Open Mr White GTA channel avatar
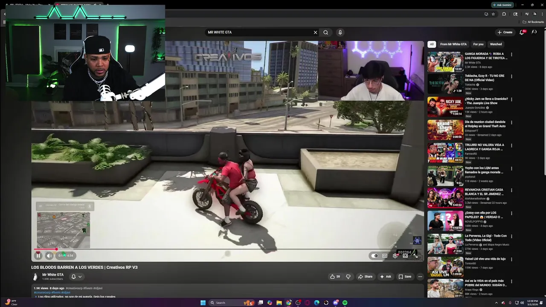This screenshot has height=307, width=546. coord(35,277)
